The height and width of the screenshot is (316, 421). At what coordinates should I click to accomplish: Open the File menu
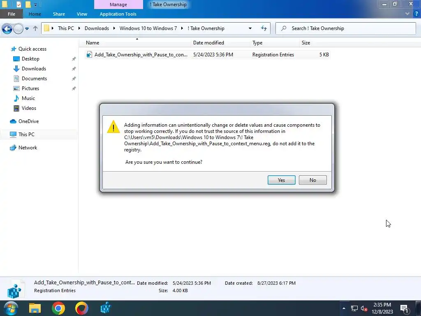pos(11,14)
